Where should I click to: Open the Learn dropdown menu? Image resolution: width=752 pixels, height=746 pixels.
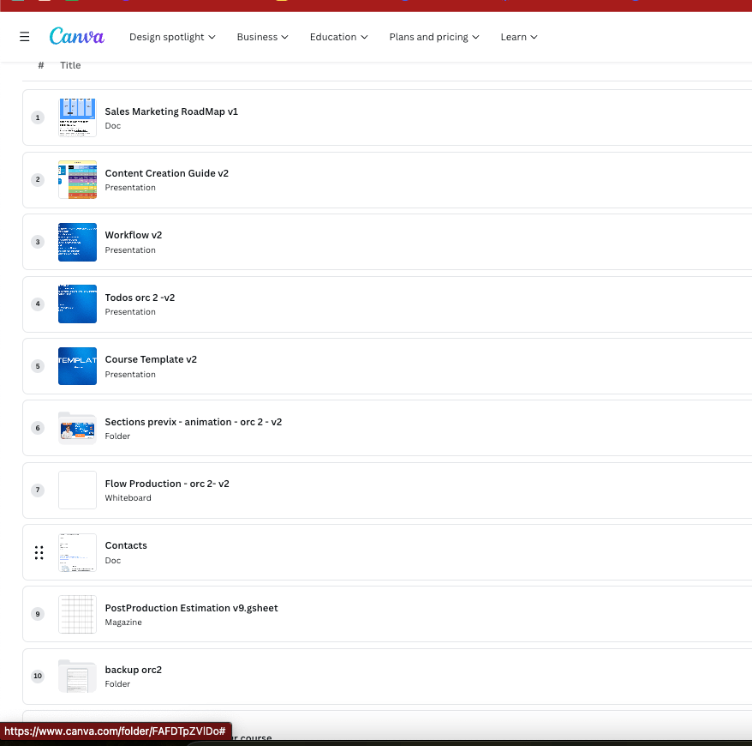click(x=518, y=37)
